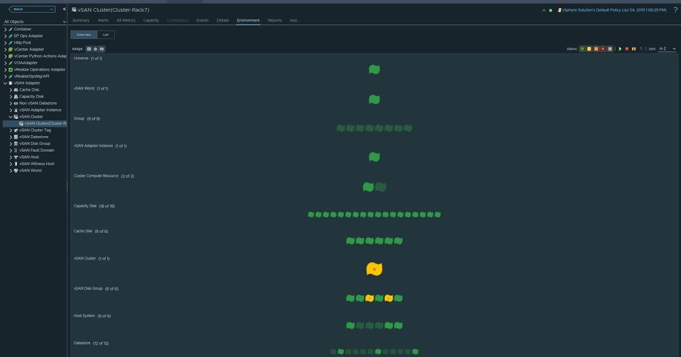Click the help question mark icon top right
The width and height of the screenshot is (681, 357).
tap(641, 49)
